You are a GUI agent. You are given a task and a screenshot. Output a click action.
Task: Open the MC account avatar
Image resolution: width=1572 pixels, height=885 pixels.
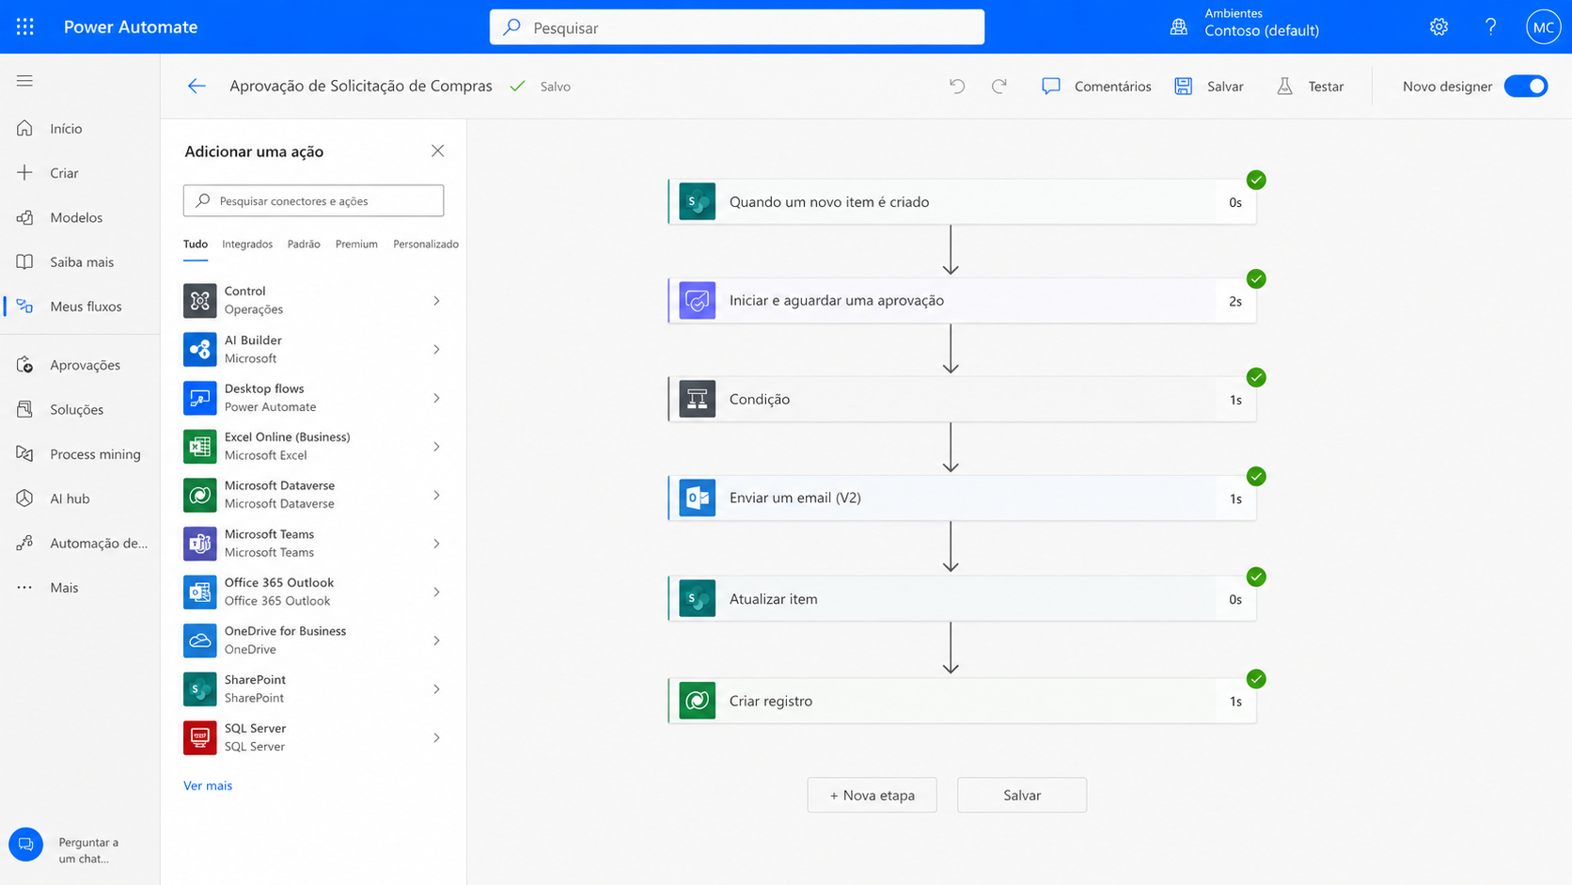1544,26
